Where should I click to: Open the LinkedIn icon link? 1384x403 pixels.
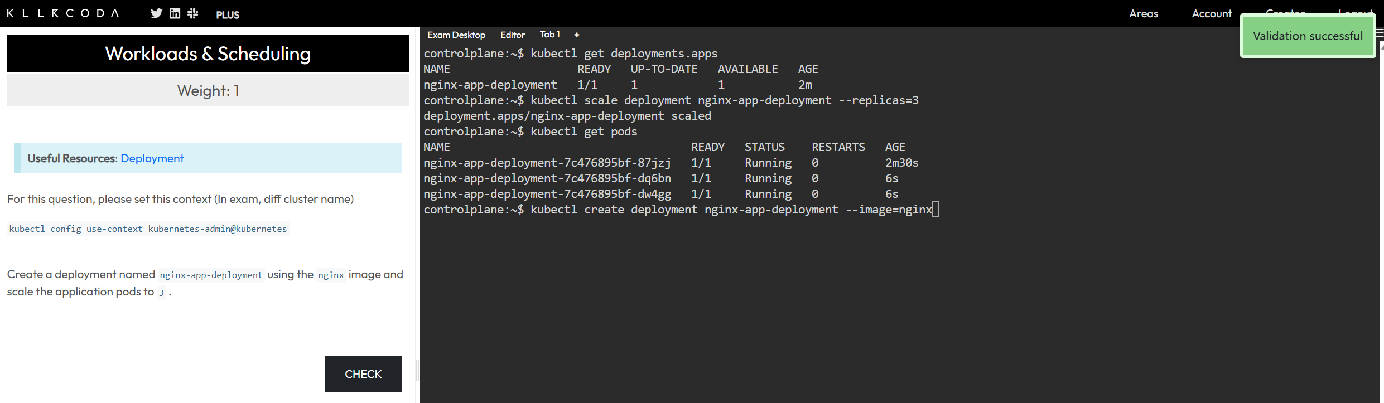pos(175,13)
